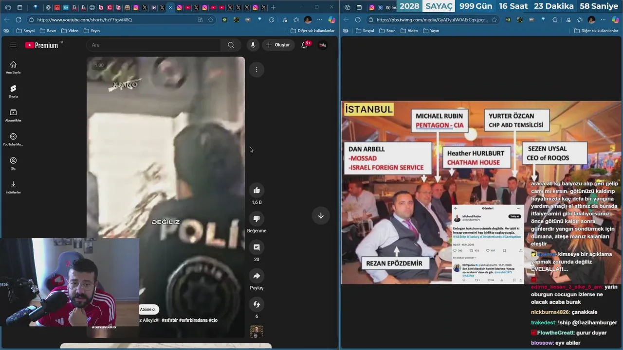This screenshot has width=623, height=350.
Task: Open Copilot in the right browser
Action: tap(615, 20)
